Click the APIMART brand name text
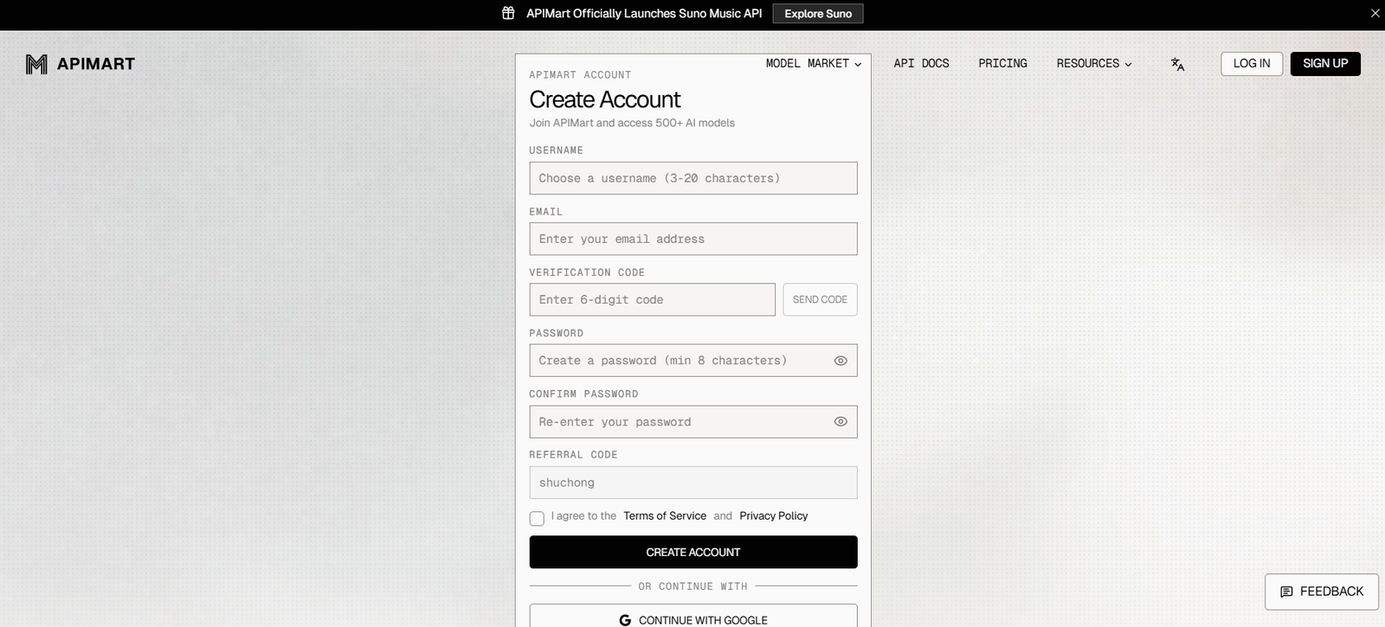 click(x=96, y=64)
